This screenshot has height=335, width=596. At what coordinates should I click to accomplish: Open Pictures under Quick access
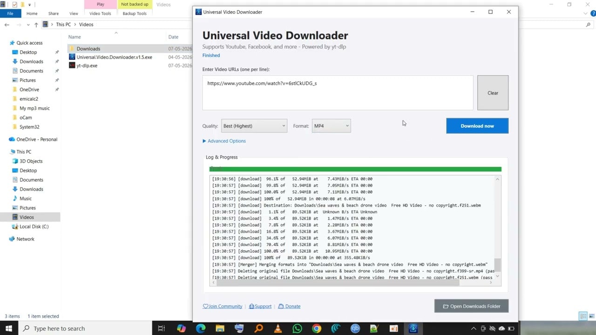(x=27, y=80)
